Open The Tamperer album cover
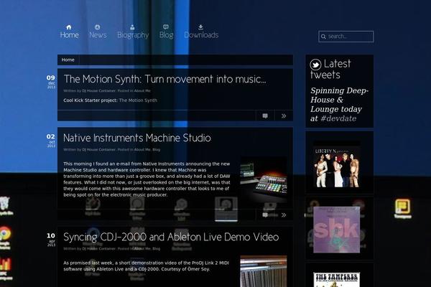The height and width of the screenshot is (287, 431). point(337,280)
